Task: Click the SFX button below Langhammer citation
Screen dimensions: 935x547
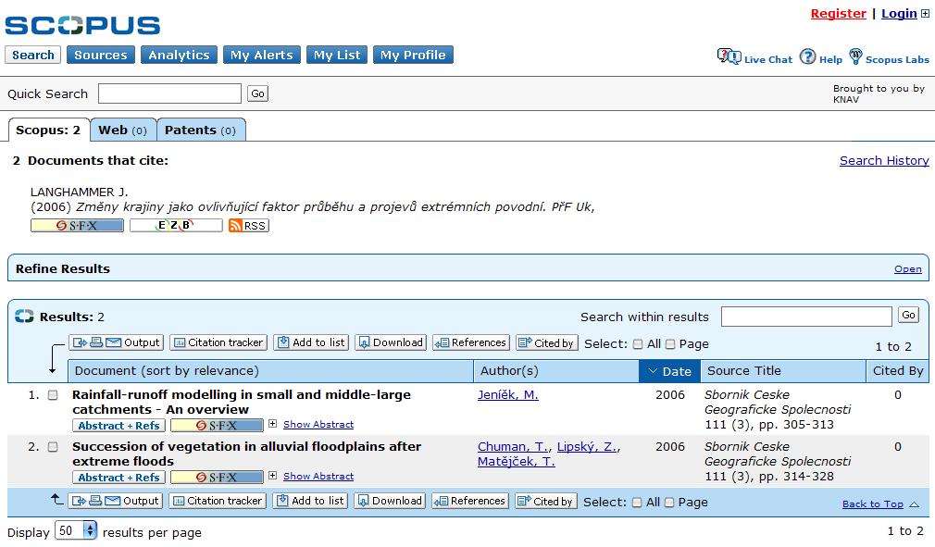Action: [77, 225]
